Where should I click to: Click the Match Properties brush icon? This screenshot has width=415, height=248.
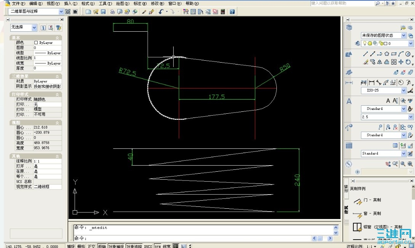tap(144, 12)
